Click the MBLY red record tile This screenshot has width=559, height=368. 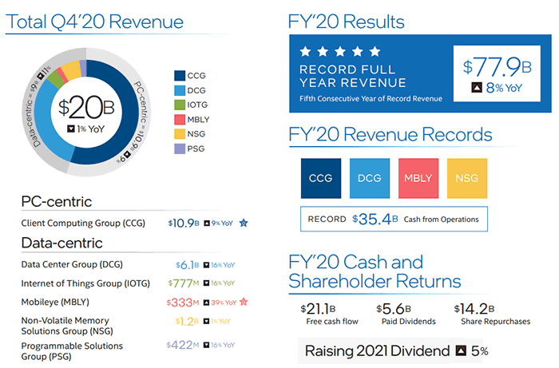coord(418,178)
